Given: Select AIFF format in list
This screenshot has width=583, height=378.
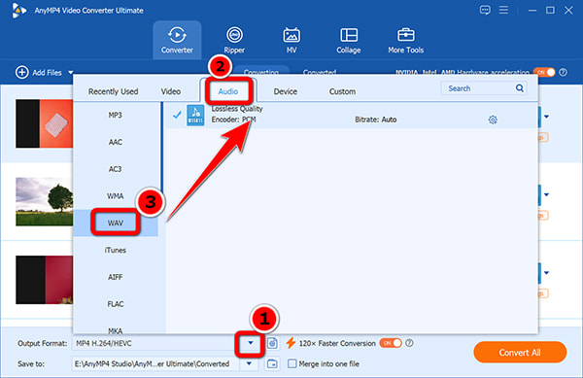Looking at the screenshot, I should [x=116, y=277].
